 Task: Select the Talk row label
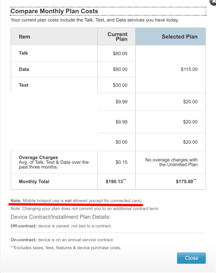(x=23, y=53)
